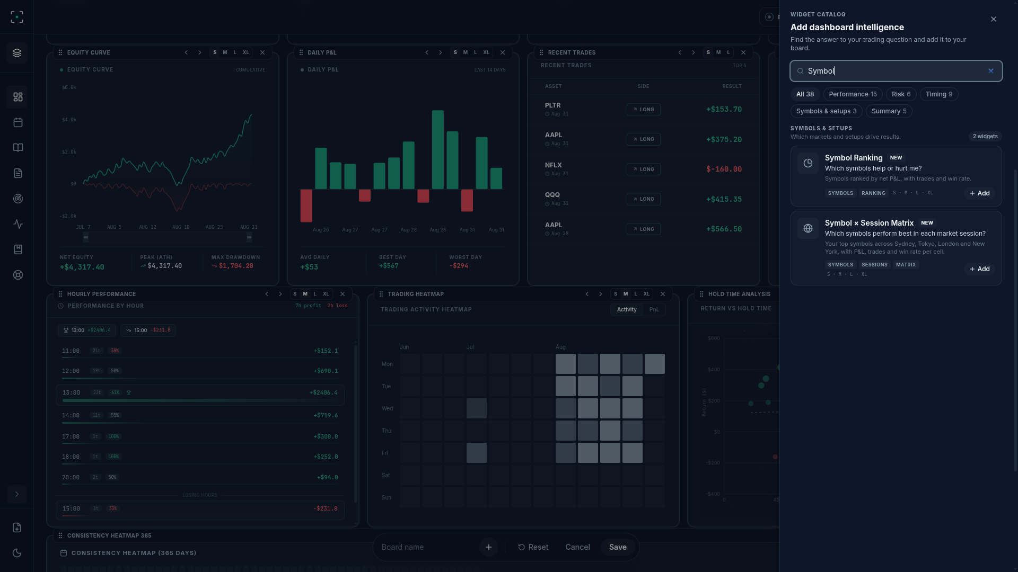The image size is (1018, 572).
Task: Filter catalog by Timing
Action: coord(939,94)
